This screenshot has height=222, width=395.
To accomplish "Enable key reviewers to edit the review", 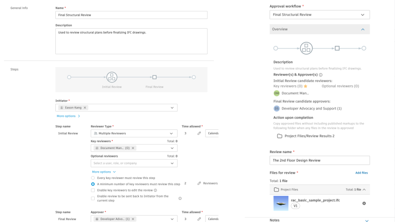I will point(93,190).
